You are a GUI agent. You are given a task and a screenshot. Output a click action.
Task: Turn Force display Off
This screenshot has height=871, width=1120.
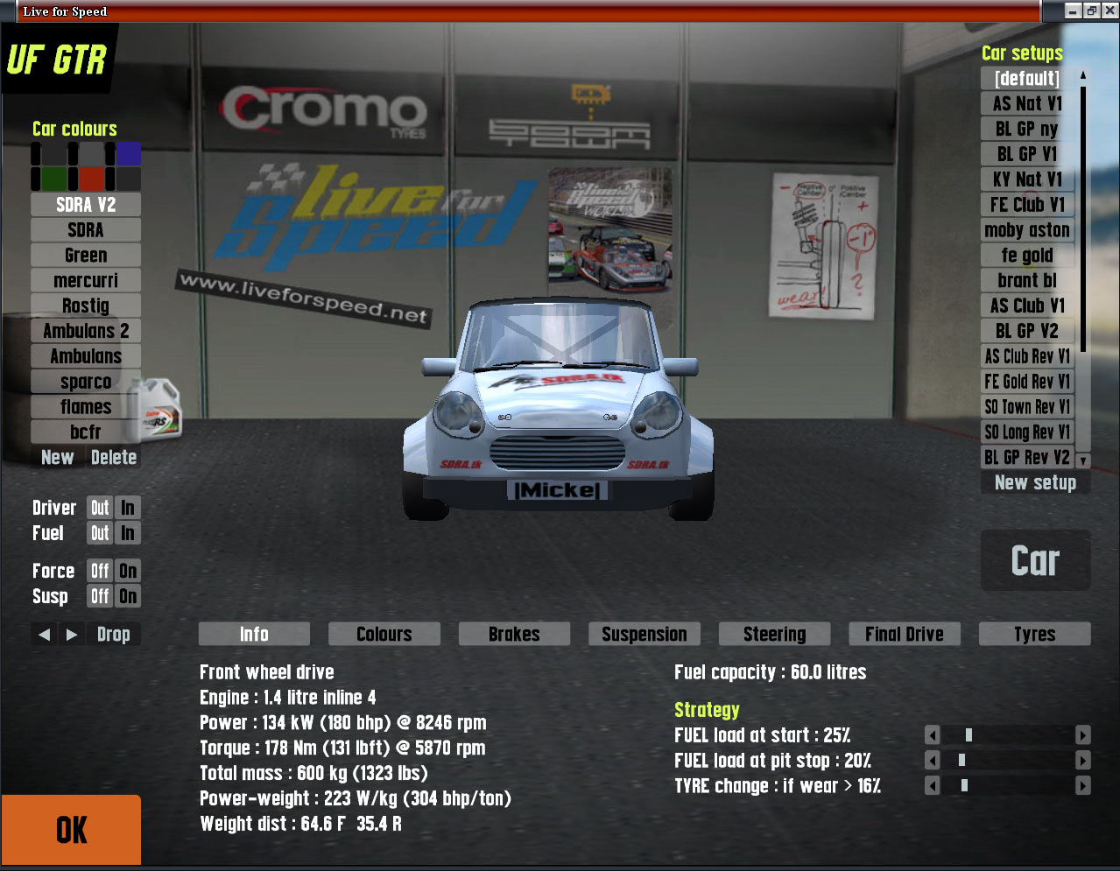(x=100, y=571)
